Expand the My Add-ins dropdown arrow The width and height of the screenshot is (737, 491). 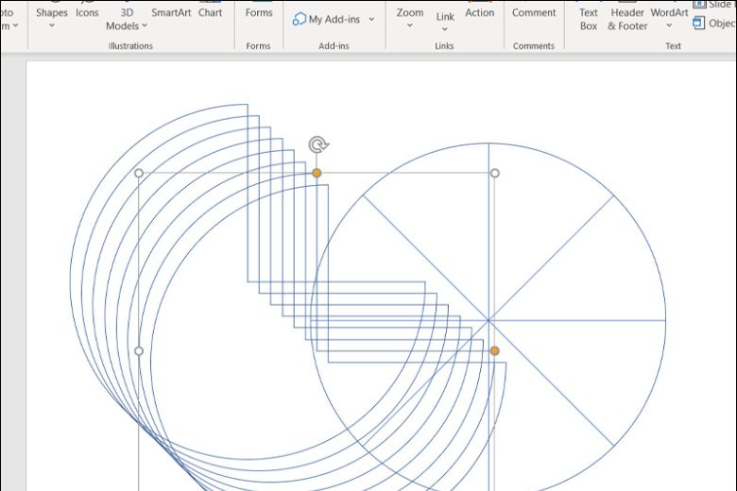371,19
